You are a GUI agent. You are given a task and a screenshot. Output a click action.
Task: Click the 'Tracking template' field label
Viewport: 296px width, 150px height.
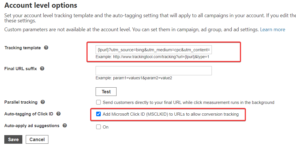pos(23,48)
